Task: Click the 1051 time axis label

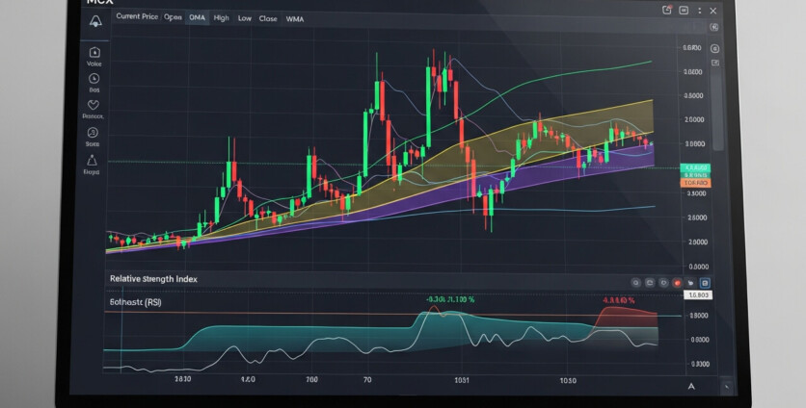Action: (x=462, y=380)
